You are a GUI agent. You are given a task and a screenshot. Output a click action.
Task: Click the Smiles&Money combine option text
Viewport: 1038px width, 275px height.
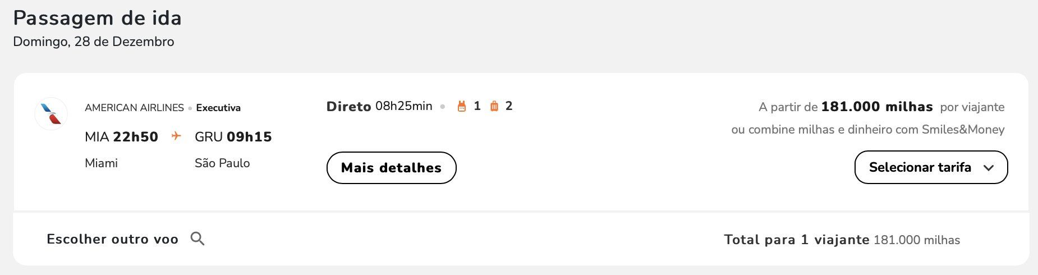point(868,130)
